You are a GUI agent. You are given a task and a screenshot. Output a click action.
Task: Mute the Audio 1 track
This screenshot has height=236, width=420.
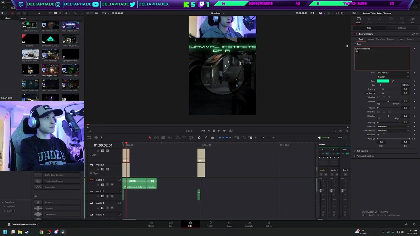[112, 185]
